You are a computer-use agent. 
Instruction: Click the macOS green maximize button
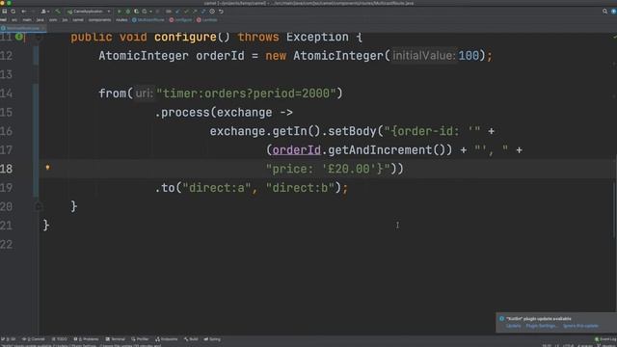[x=9, y=3]
